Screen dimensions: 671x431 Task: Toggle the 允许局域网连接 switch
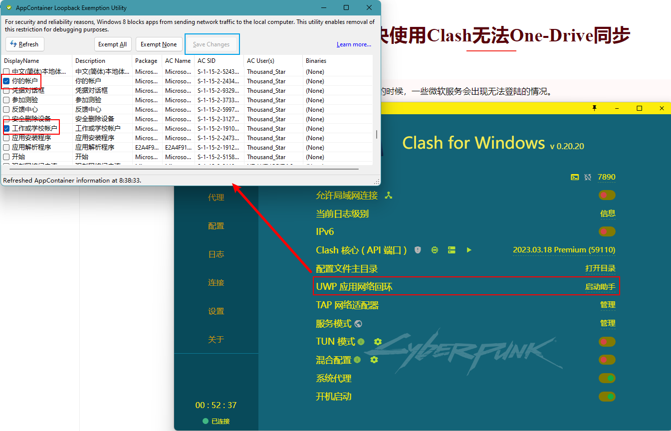coord(607,195)
